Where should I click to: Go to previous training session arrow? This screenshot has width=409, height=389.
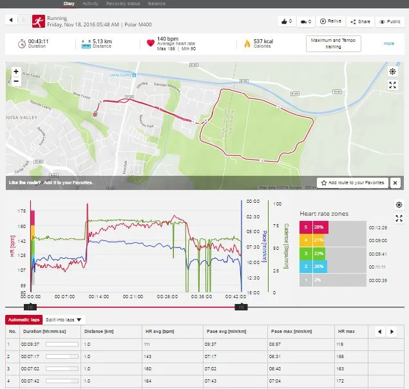pos(11,20)
